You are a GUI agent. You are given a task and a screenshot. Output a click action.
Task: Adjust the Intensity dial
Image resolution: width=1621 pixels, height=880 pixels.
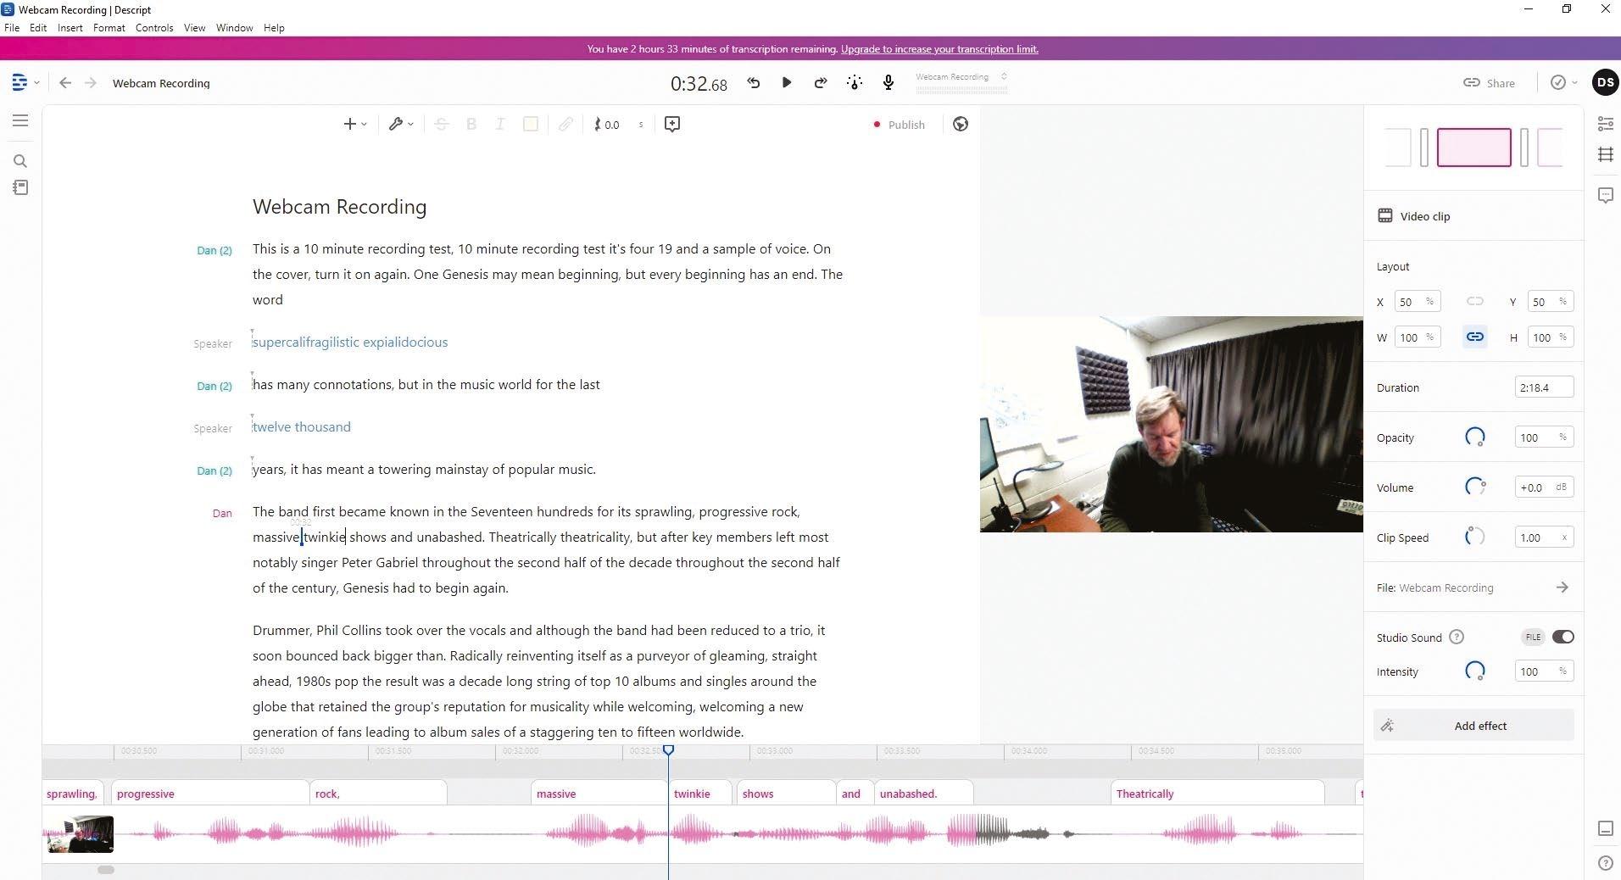tap(1475, 671)
